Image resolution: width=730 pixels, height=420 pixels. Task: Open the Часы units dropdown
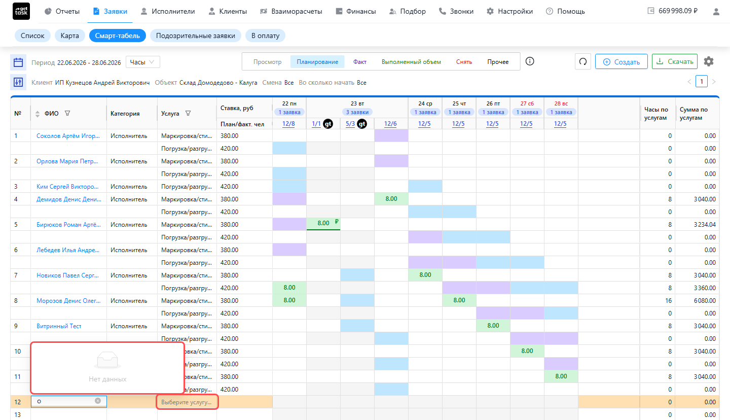143,62
